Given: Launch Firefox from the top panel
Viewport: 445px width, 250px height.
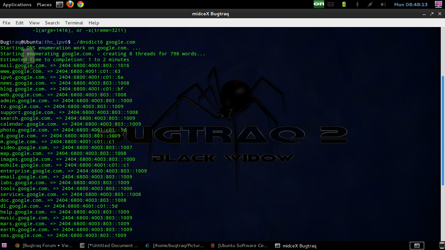Looking at the screenshot, I should point(70,4).
